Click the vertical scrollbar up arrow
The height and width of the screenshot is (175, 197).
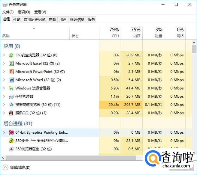pyautogui.click(x=194, y=43)
